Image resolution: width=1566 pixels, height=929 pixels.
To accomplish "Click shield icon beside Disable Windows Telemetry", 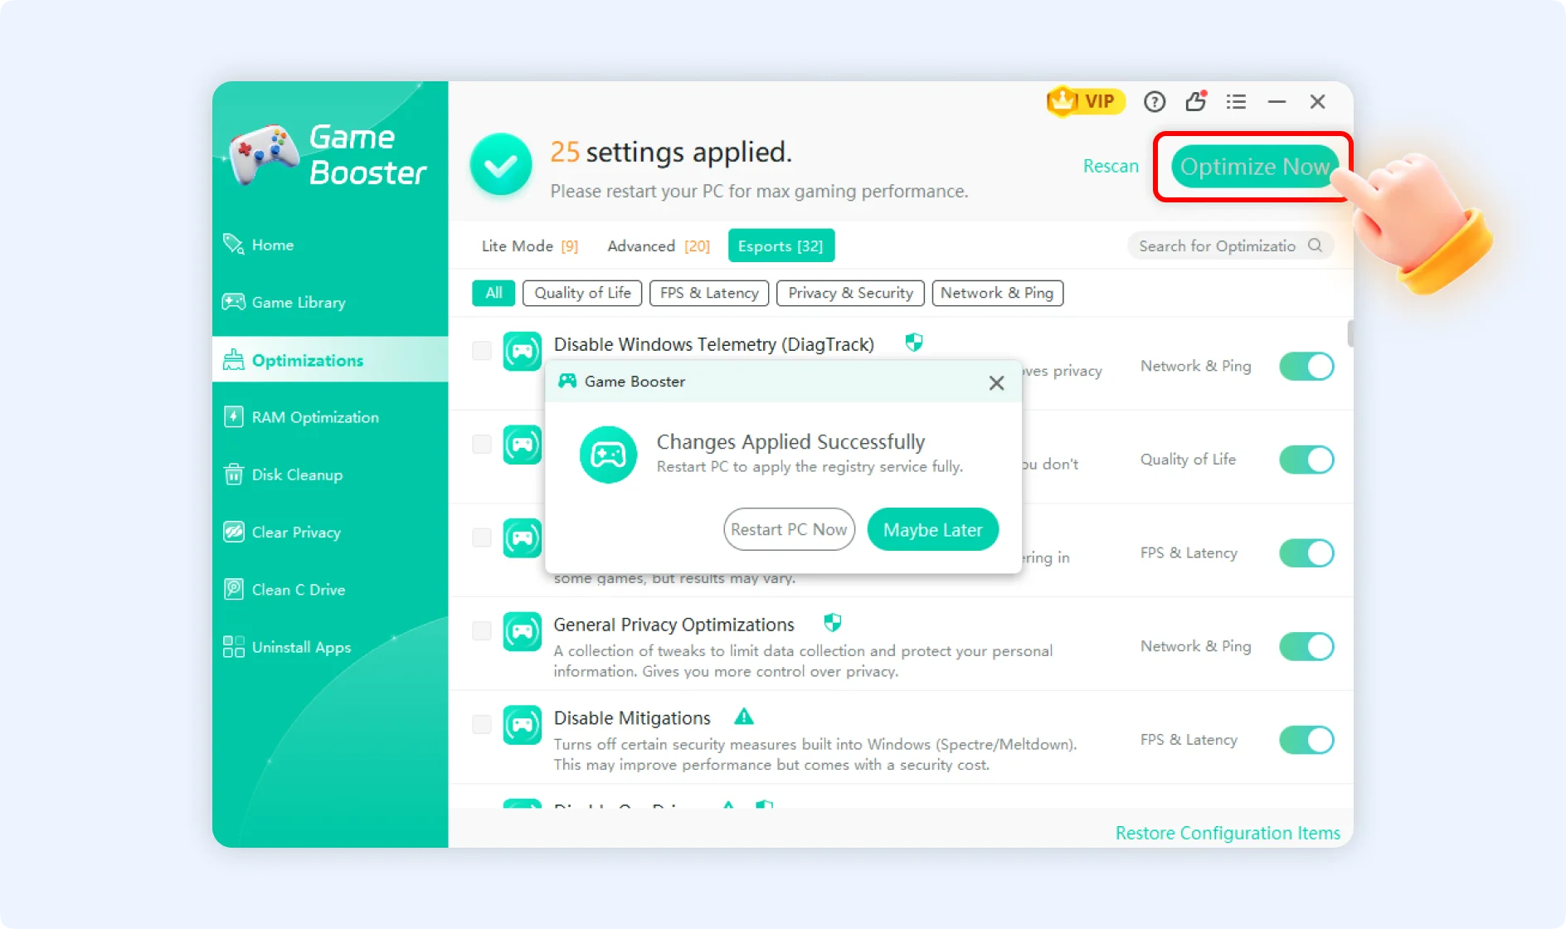I will pos(914,343).
